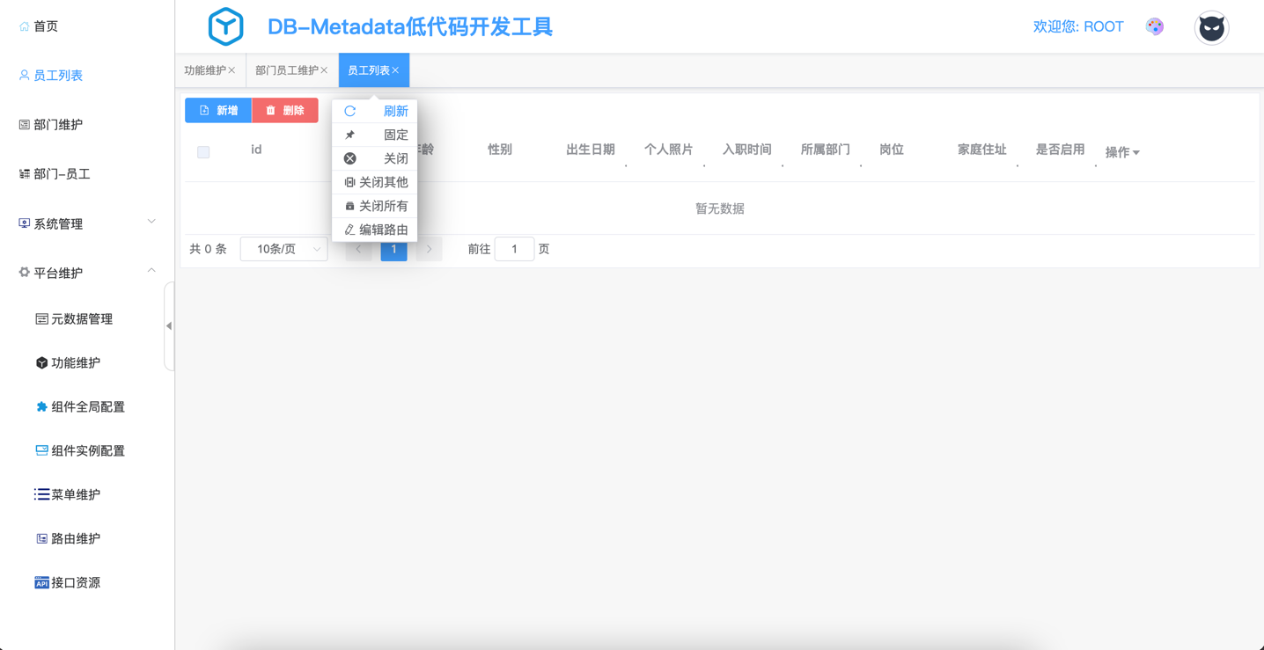Collapse sidebar using the arrow handle
The height and width of the screenshot is (650, 1264).
(x=169, y=325)
